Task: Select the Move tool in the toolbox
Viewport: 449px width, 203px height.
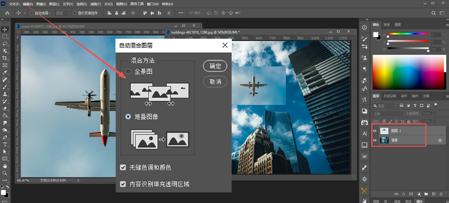Action: click(x=5, y=29)
